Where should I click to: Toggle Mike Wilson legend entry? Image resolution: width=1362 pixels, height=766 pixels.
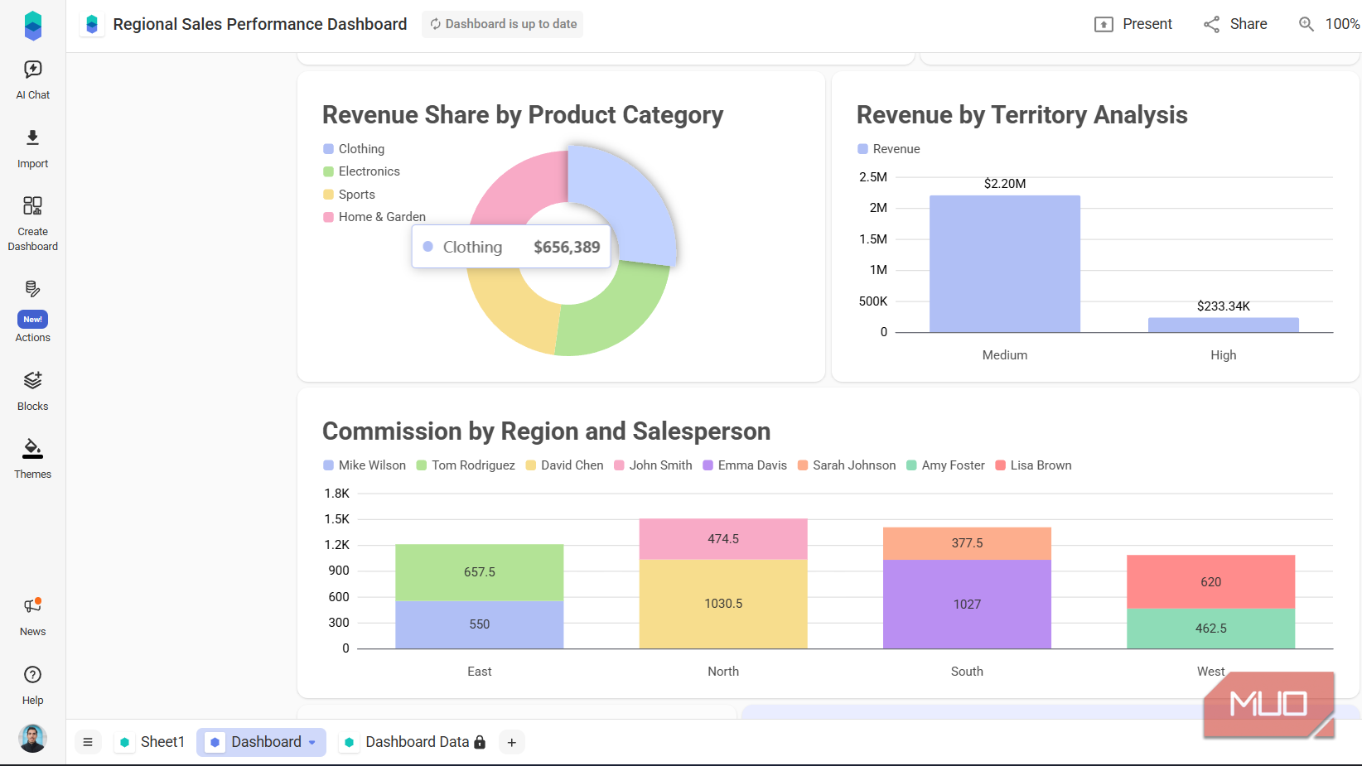point(365,465)
